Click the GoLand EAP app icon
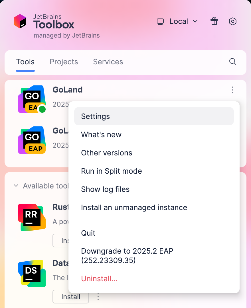Viewport: 251px width, 308px height. (x=32, y=140)
